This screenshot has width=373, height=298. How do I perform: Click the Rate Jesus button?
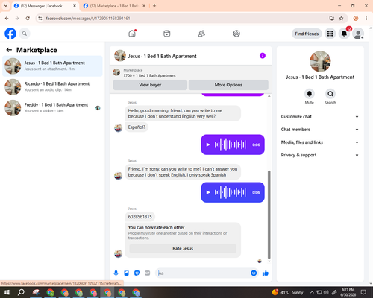tap(183, 249)
